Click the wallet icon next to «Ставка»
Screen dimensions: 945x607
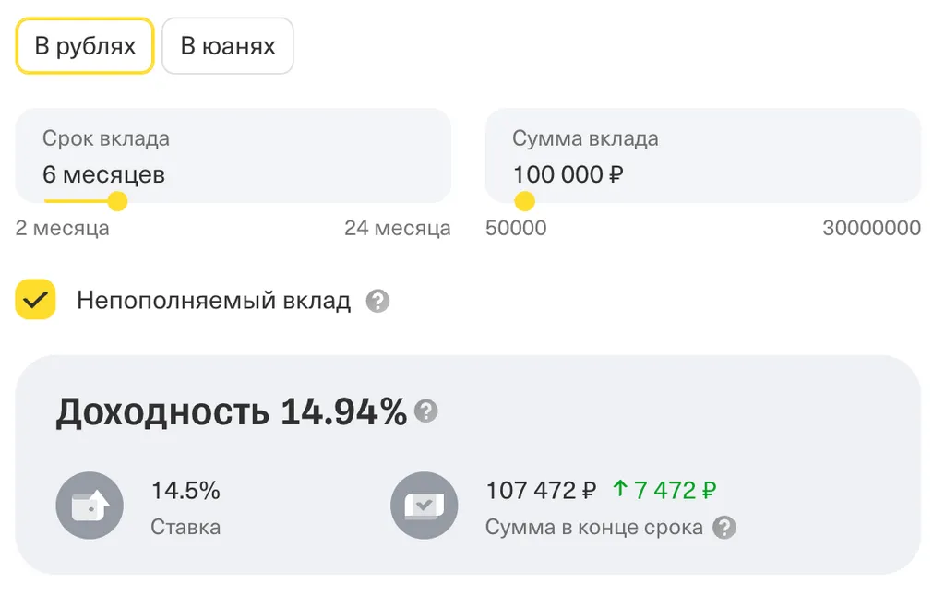click(90, 506)
